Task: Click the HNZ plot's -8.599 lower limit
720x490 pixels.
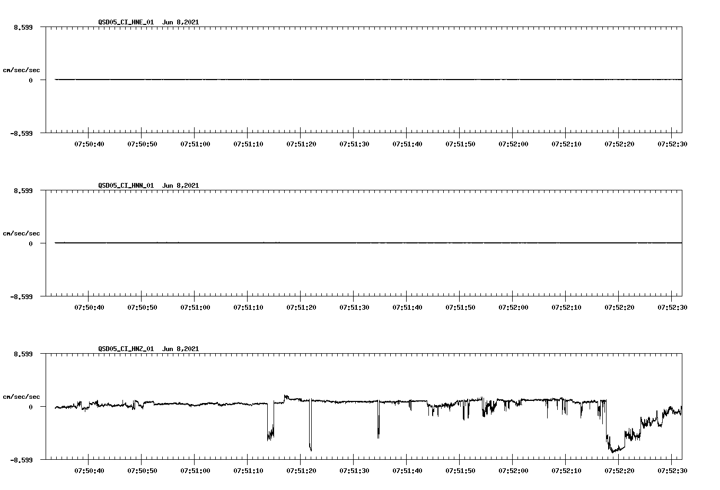Action: click(x=21, y=460)
